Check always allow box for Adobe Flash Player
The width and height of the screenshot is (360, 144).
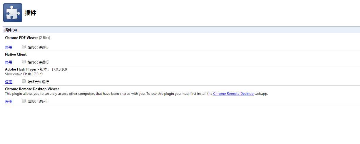click(x=24, y=81)
